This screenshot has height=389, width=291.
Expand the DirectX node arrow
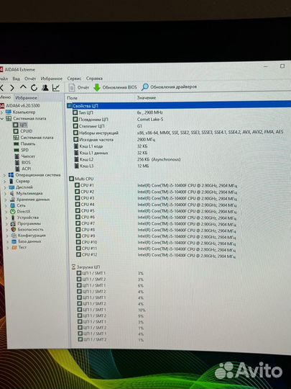click(x=6, y=212)
